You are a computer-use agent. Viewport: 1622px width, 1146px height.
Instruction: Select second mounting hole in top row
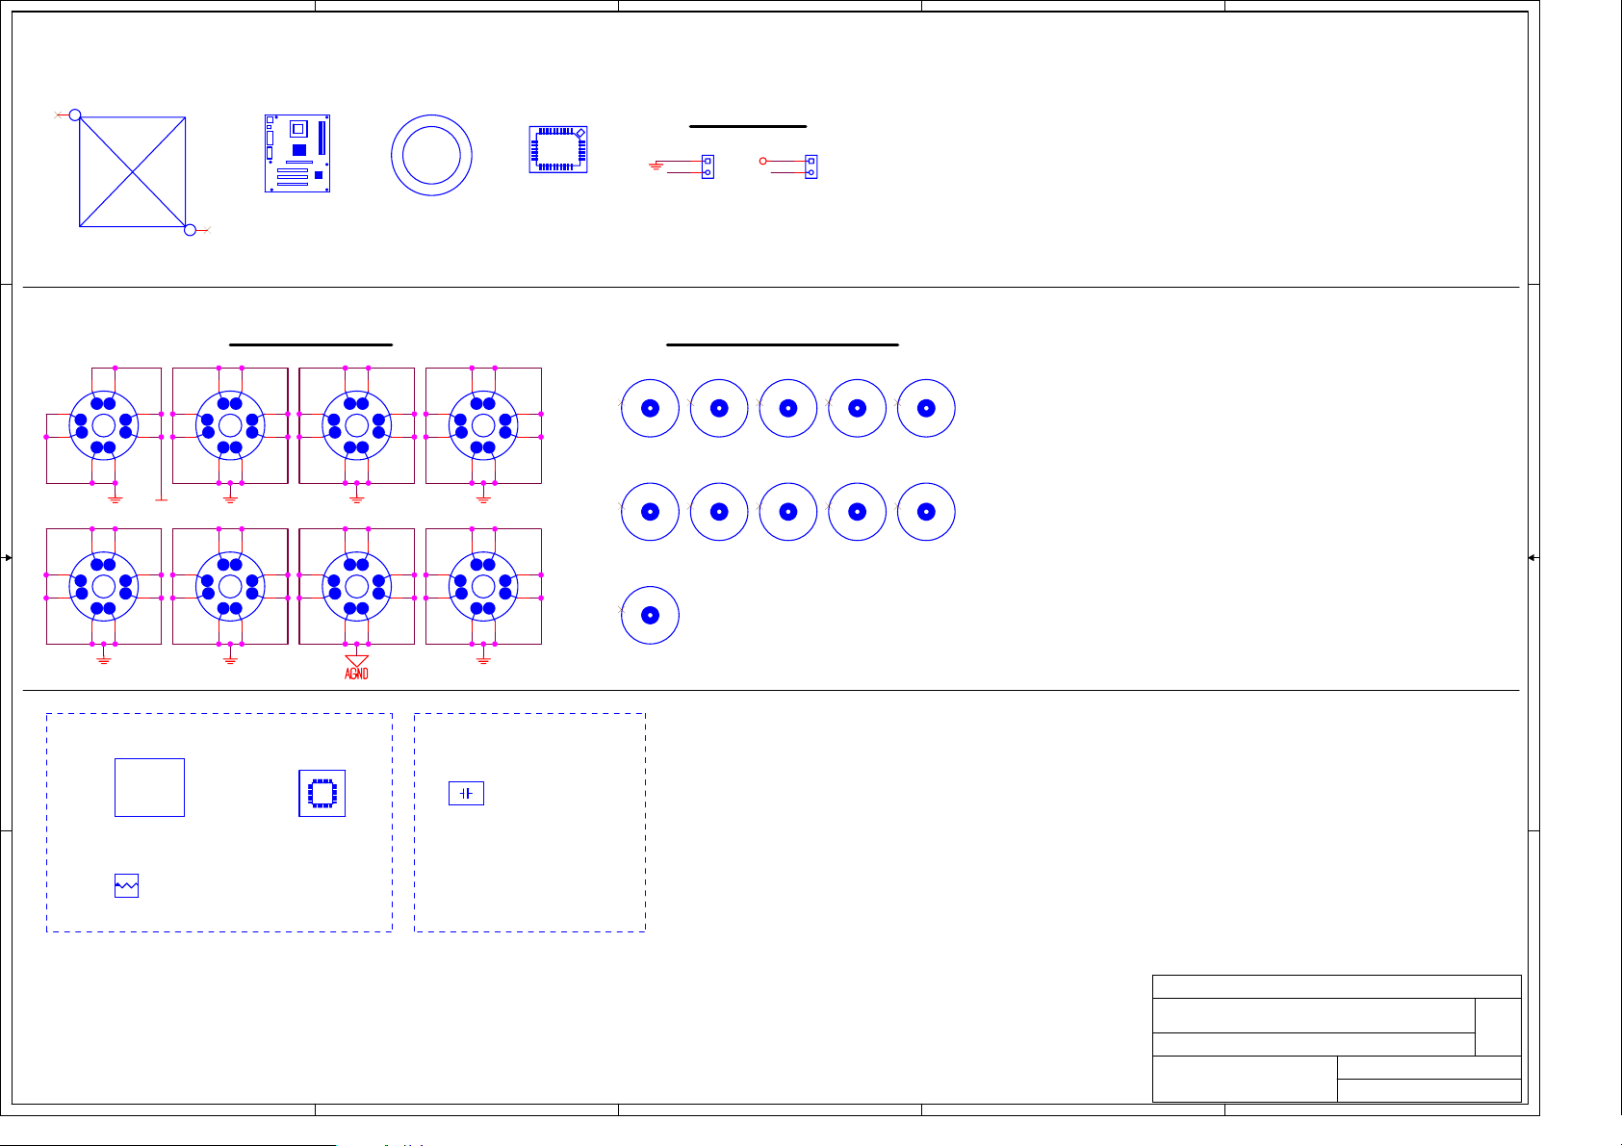pos(230,425)
